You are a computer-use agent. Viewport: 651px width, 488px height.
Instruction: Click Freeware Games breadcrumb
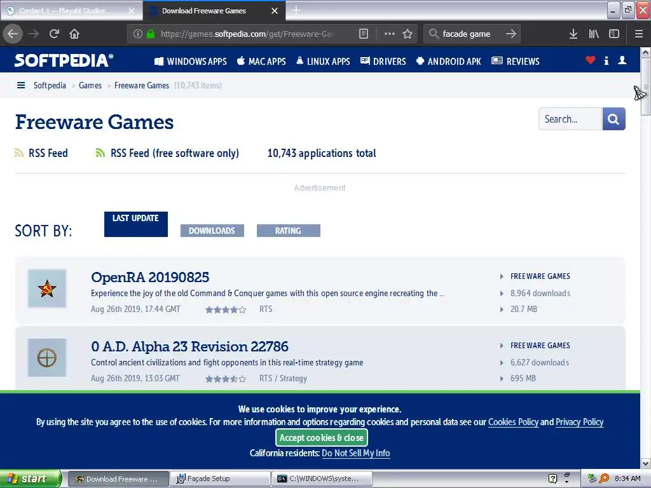coord(142,86)
